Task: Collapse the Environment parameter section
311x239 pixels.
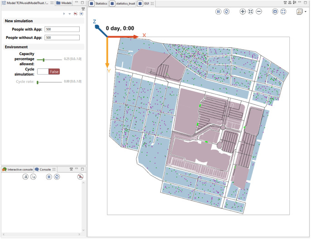Action: coord(16,47)
